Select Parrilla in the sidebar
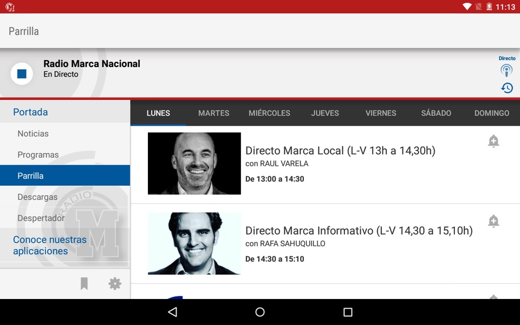Screen dimensions: 520x325 [65, 175]
